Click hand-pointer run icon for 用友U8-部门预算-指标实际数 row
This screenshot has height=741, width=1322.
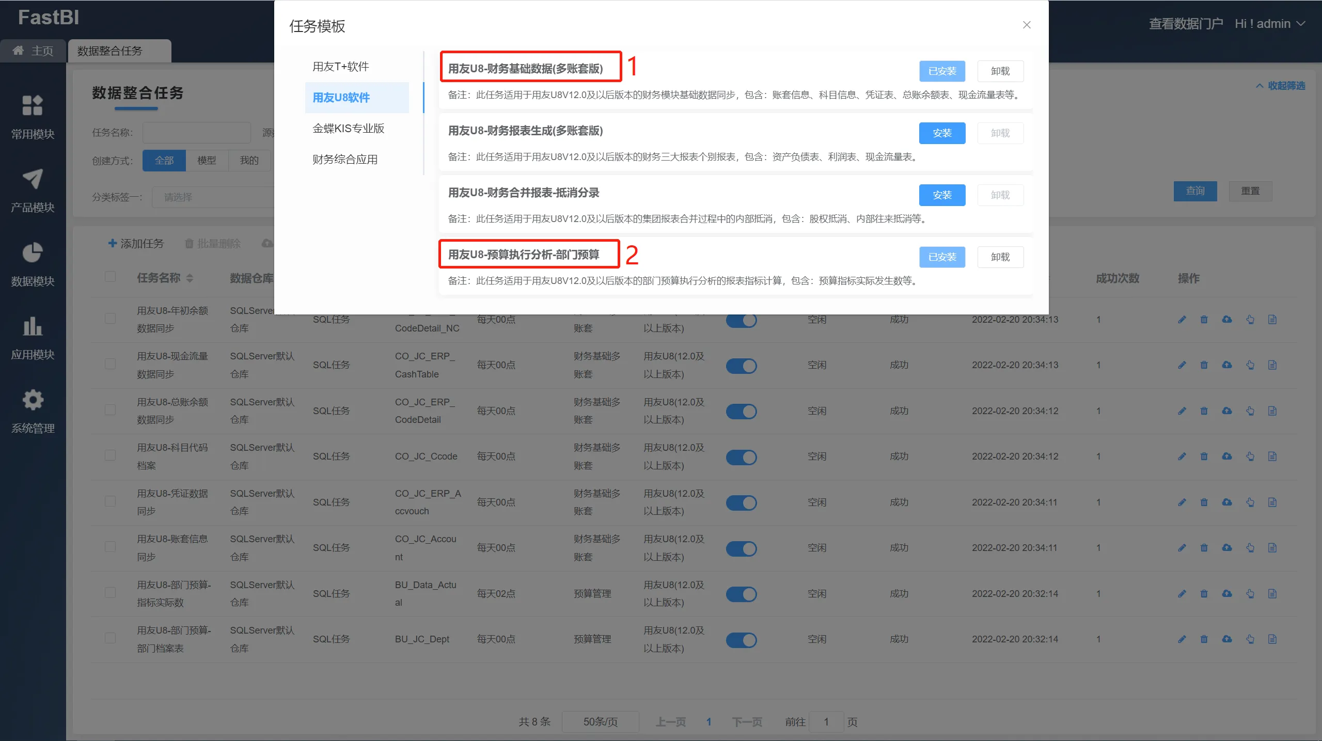(x=1250, y=594)
